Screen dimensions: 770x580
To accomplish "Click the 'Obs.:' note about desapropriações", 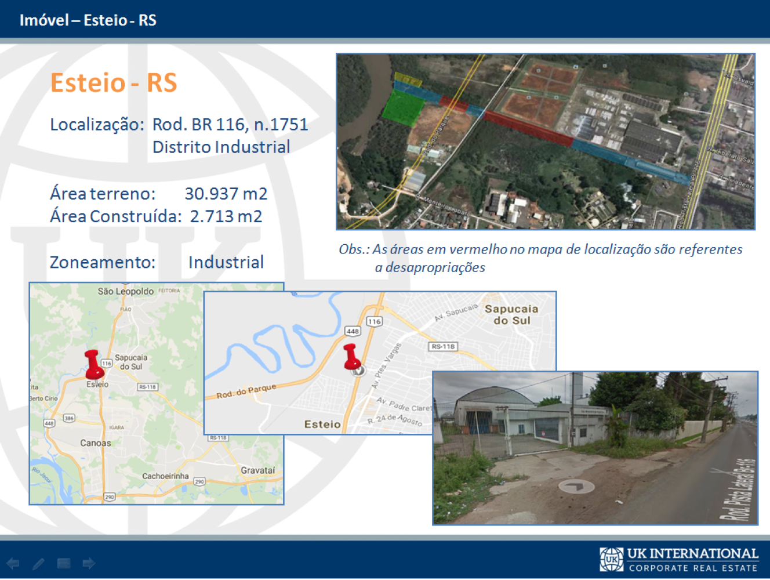I will (x=540, y=258).
